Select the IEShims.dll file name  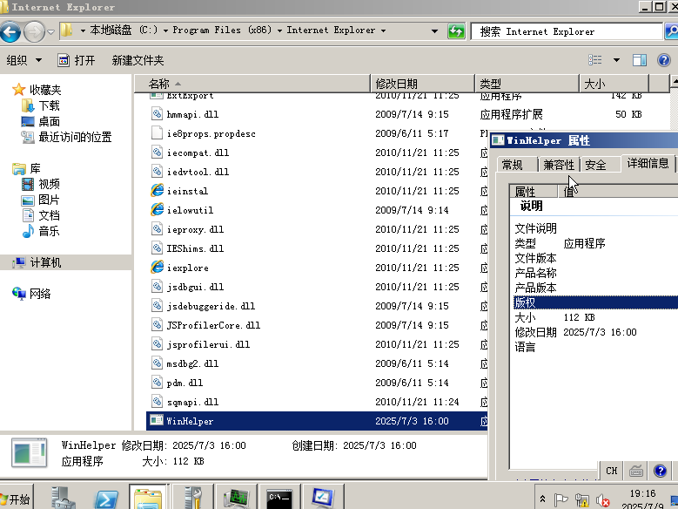click(196, 248)
